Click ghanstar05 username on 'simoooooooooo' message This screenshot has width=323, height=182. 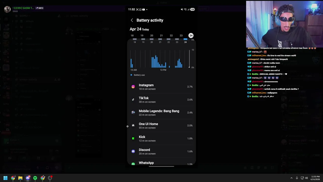coord(257,82)
